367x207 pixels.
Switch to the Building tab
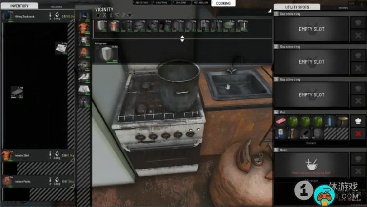(x=181, y=3)
